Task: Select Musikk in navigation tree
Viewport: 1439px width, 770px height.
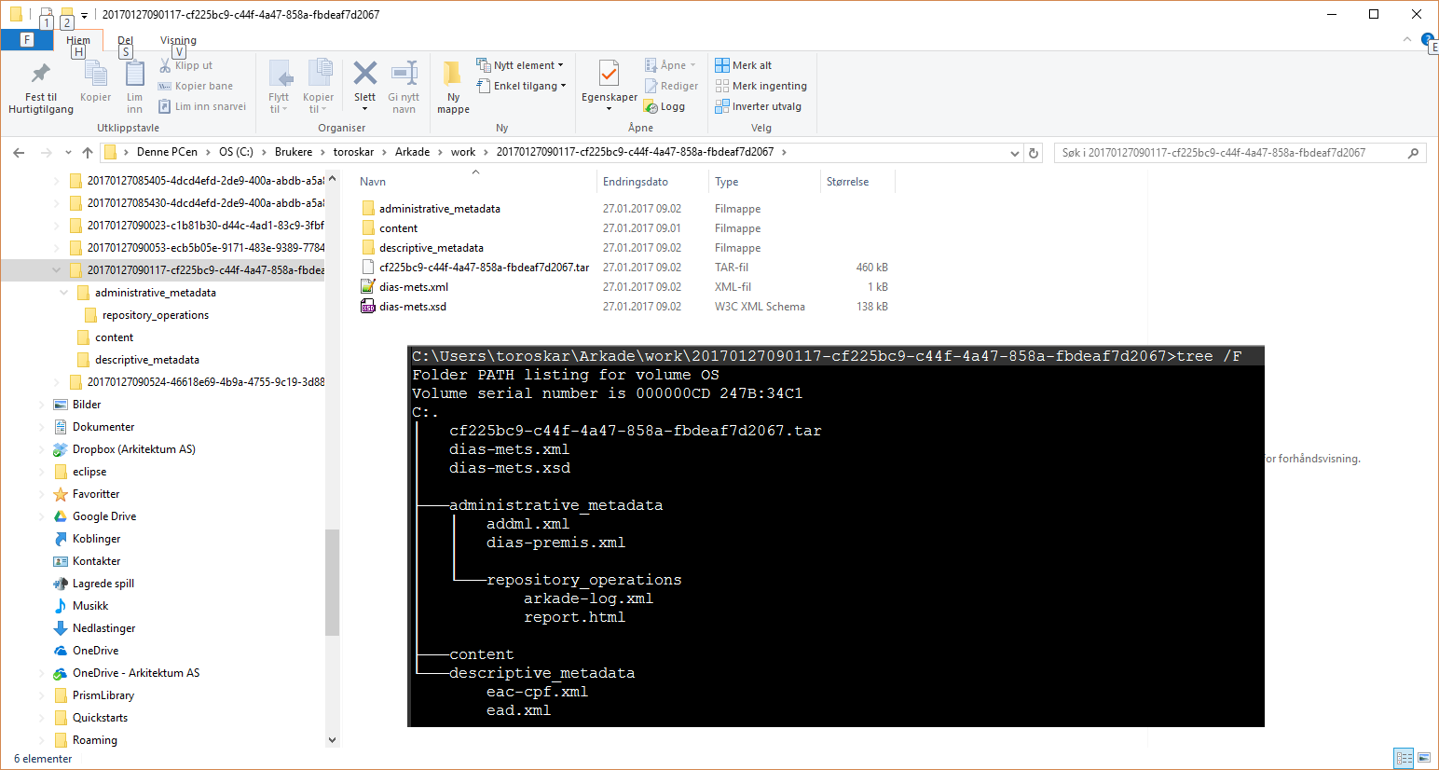Action: [90, 606]
